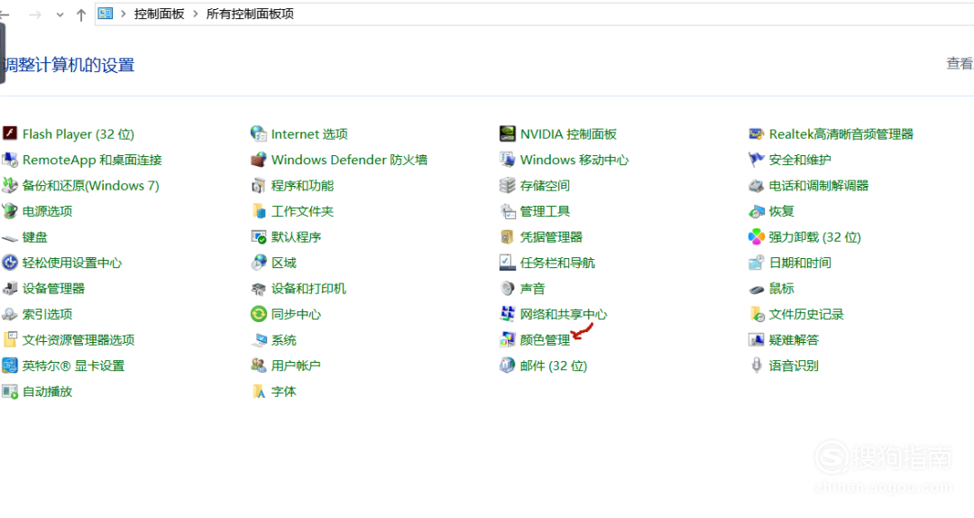
Task: Click the 凭据管理器 icon
Action: tap(508, 236)
